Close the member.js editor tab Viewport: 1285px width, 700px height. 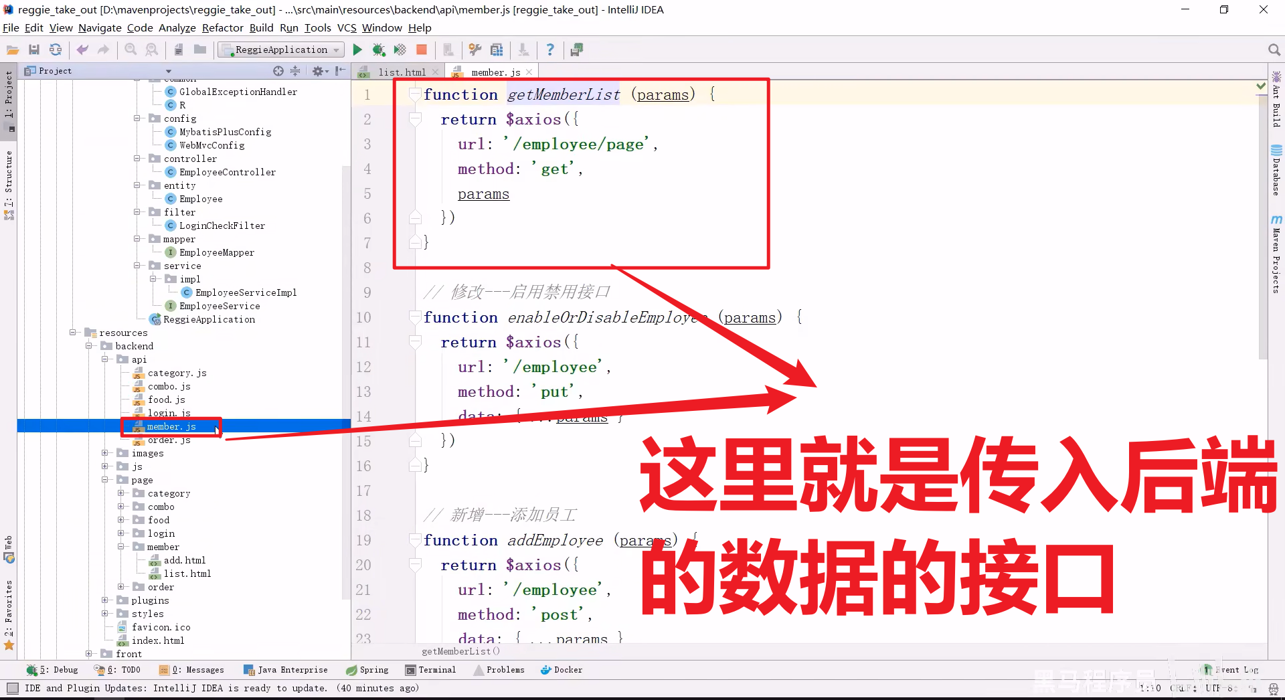529,72
